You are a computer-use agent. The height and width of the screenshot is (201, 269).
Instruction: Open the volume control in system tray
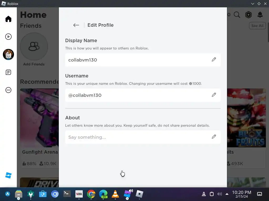click(x=219, y=194)
